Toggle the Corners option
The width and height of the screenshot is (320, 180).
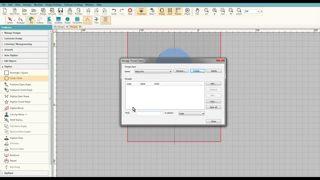tap(87, 20)
